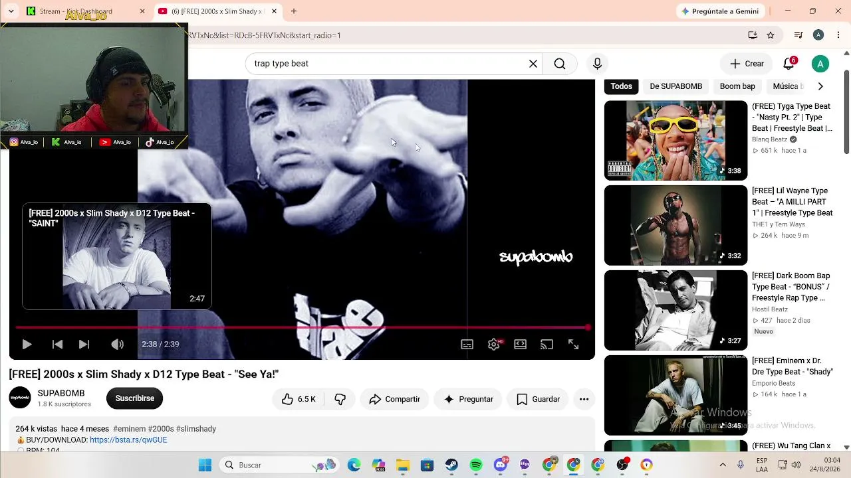Open the bsta.rs buy/download link
Viewport: 851px width, 478px height.
point(128,439)
